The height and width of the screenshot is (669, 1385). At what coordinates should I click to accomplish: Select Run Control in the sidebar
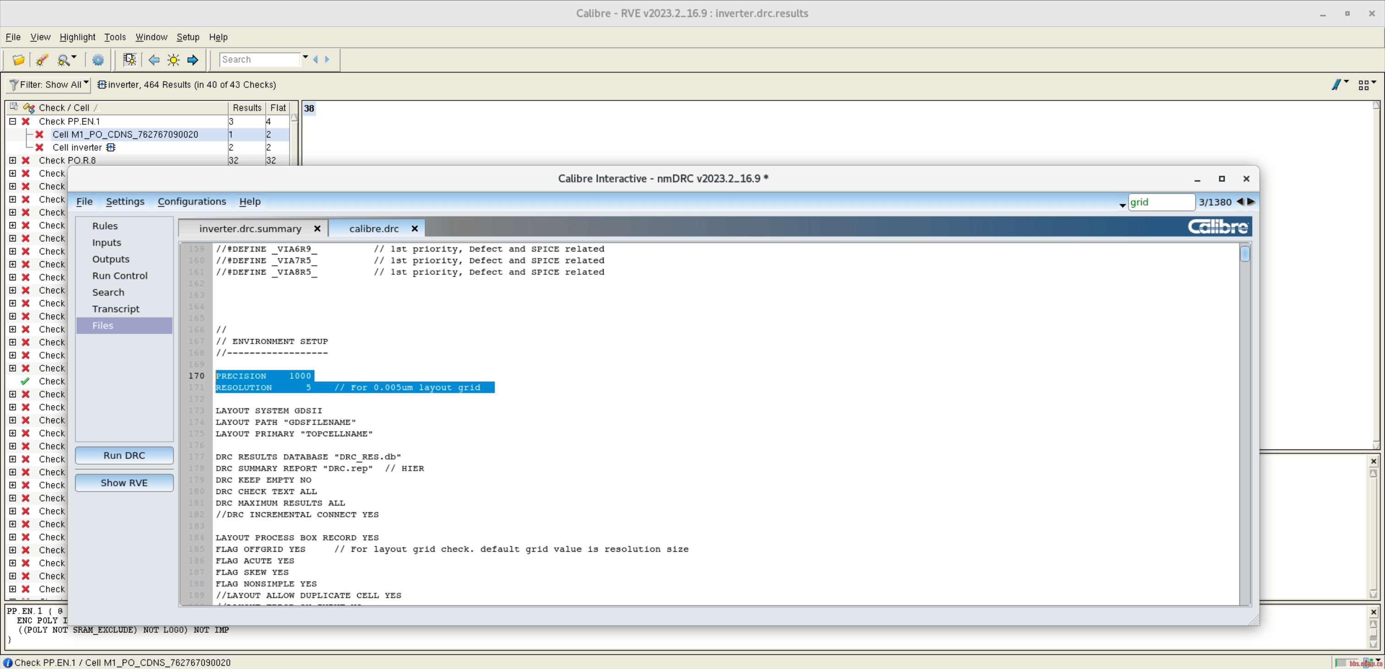[120, 276]
